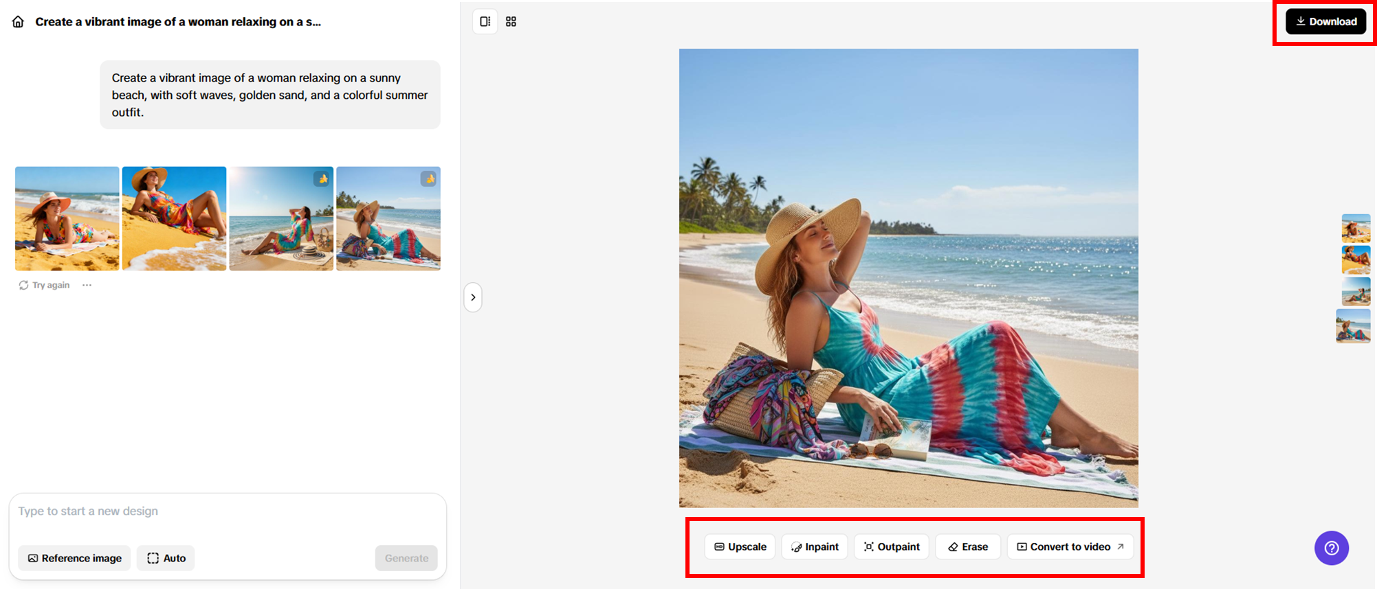
Task: Switch to grid view icon
Action: tap(511, 22)
